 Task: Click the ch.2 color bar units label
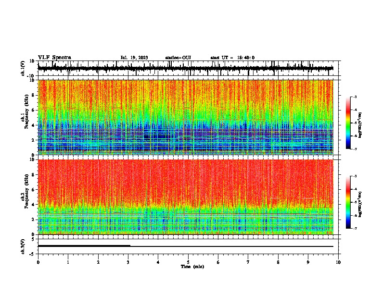pos(360,205)
